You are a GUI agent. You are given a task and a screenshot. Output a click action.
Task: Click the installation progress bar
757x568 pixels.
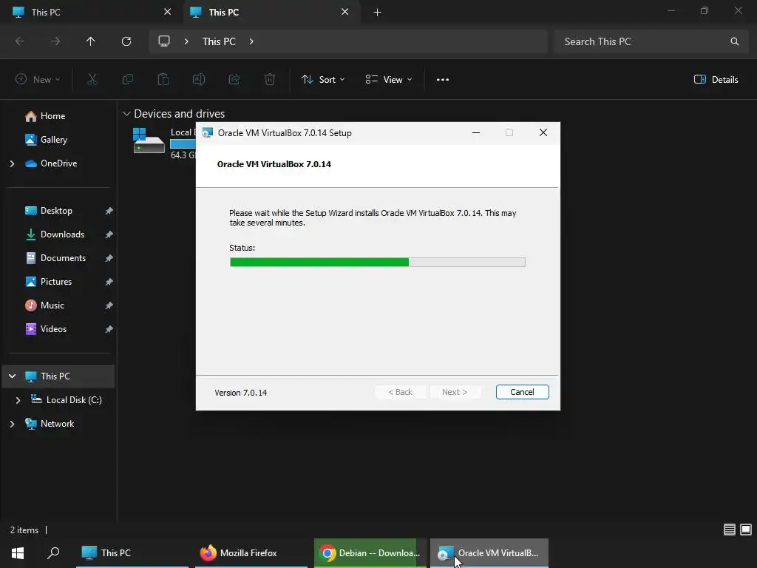[378, 263]
